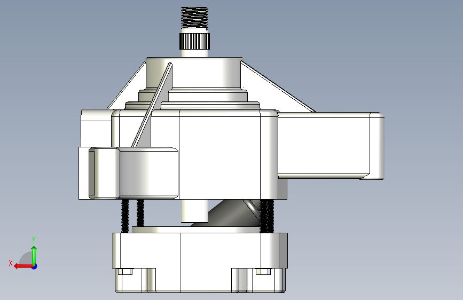Click the blue Z axis dot of the triad
The height and width of the screenshot is (300, 463).
tap(35, 266)
